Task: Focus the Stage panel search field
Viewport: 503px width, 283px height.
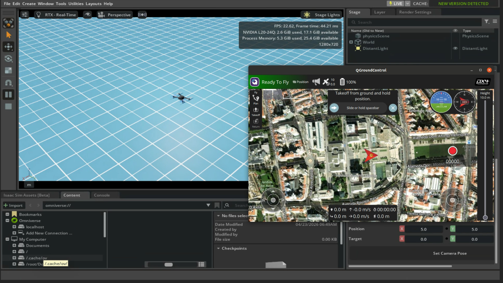Action: [415, 22]
